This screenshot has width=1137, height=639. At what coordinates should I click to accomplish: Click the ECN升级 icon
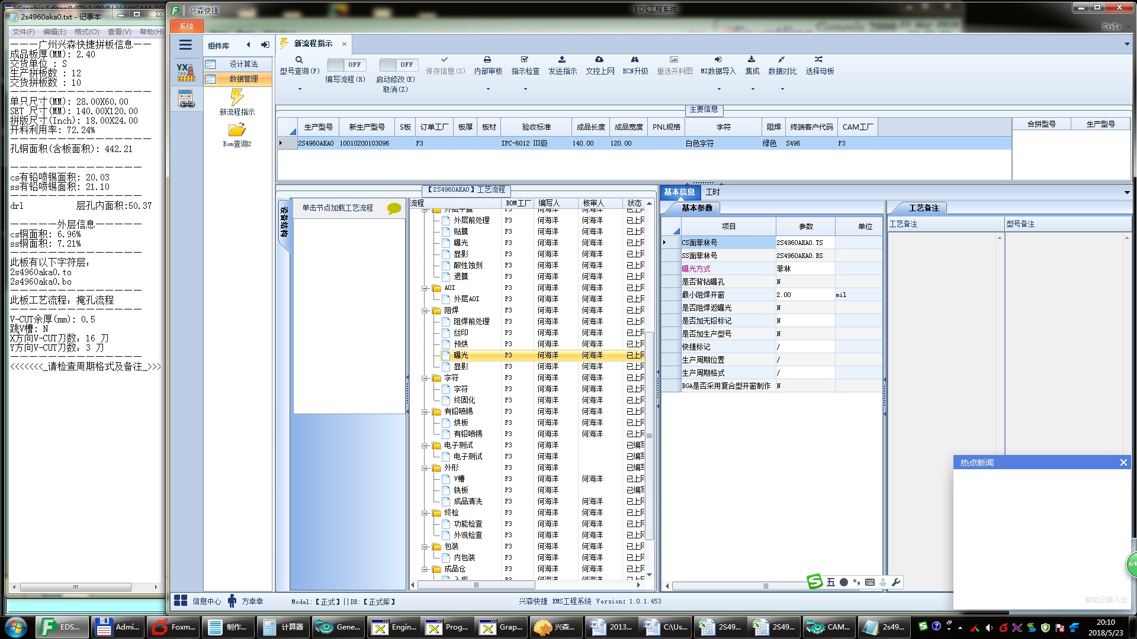coord(635,60)
